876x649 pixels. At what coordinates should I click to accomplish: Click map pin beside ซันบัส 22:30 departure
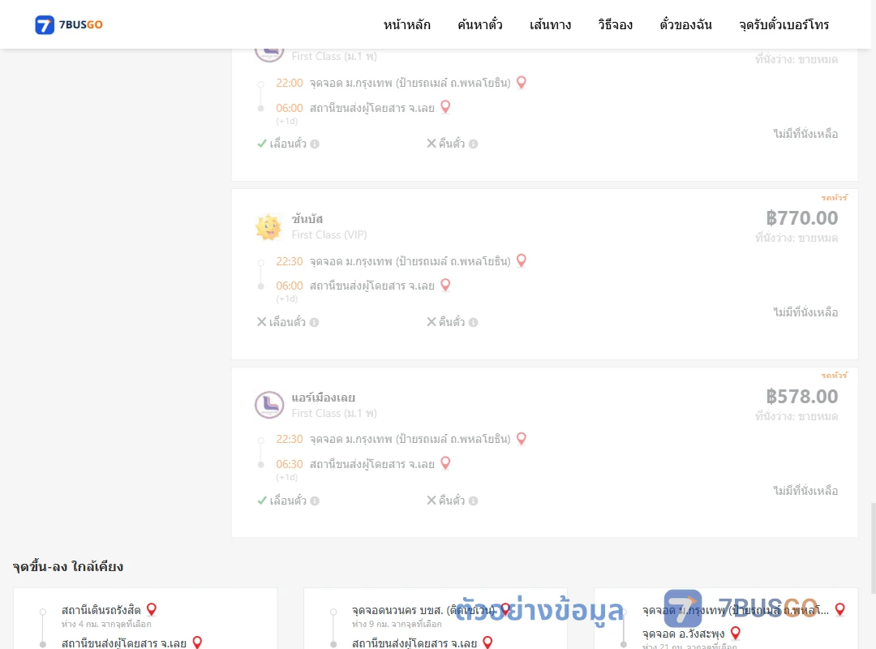coord(522,260)
